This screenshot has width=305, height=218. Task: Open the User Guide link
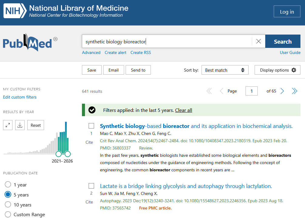click(x=290, y=52)
